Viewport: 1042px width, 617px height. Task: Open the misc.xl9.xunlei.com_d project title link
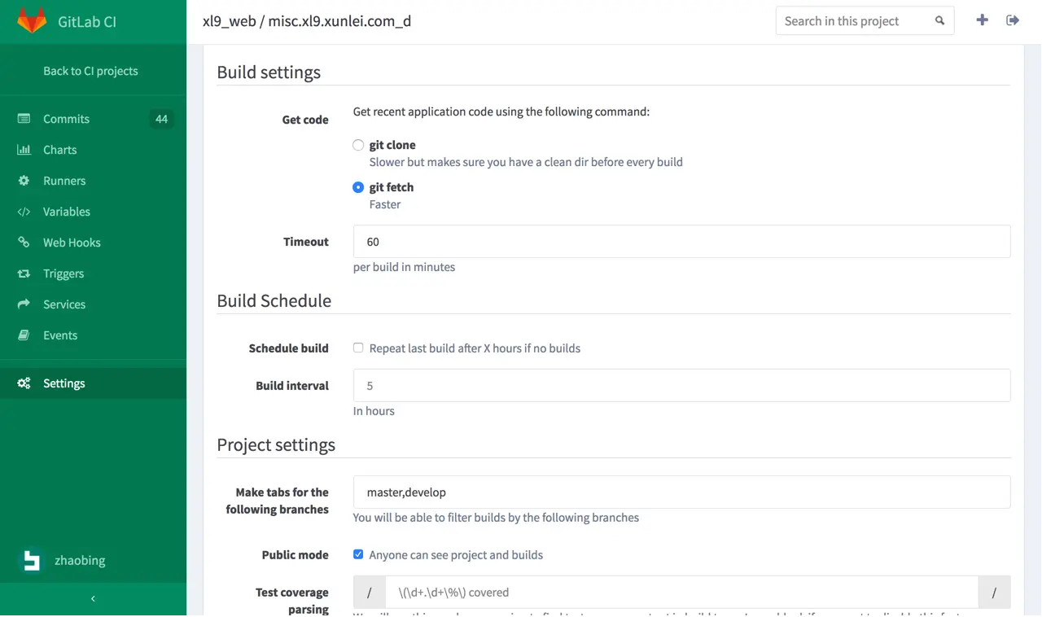(x=339, y=21)
